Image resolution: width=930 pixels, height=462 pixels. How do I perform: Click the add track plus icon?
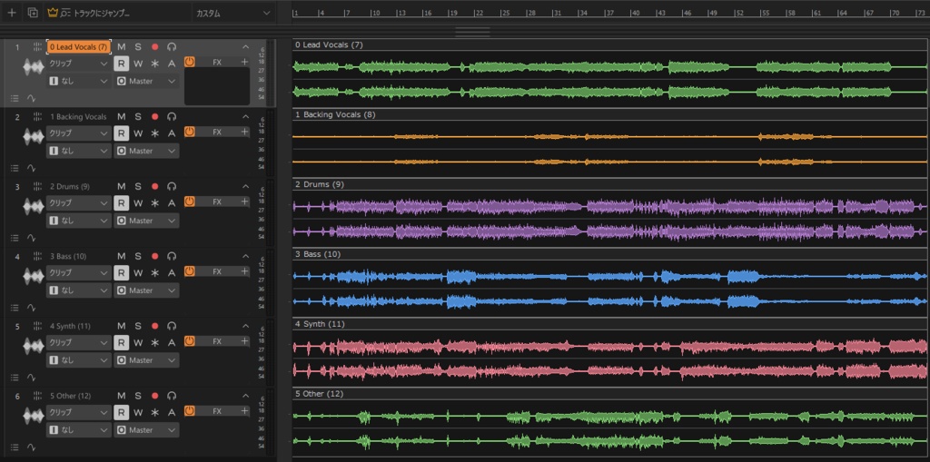click(x=12, y=13)
